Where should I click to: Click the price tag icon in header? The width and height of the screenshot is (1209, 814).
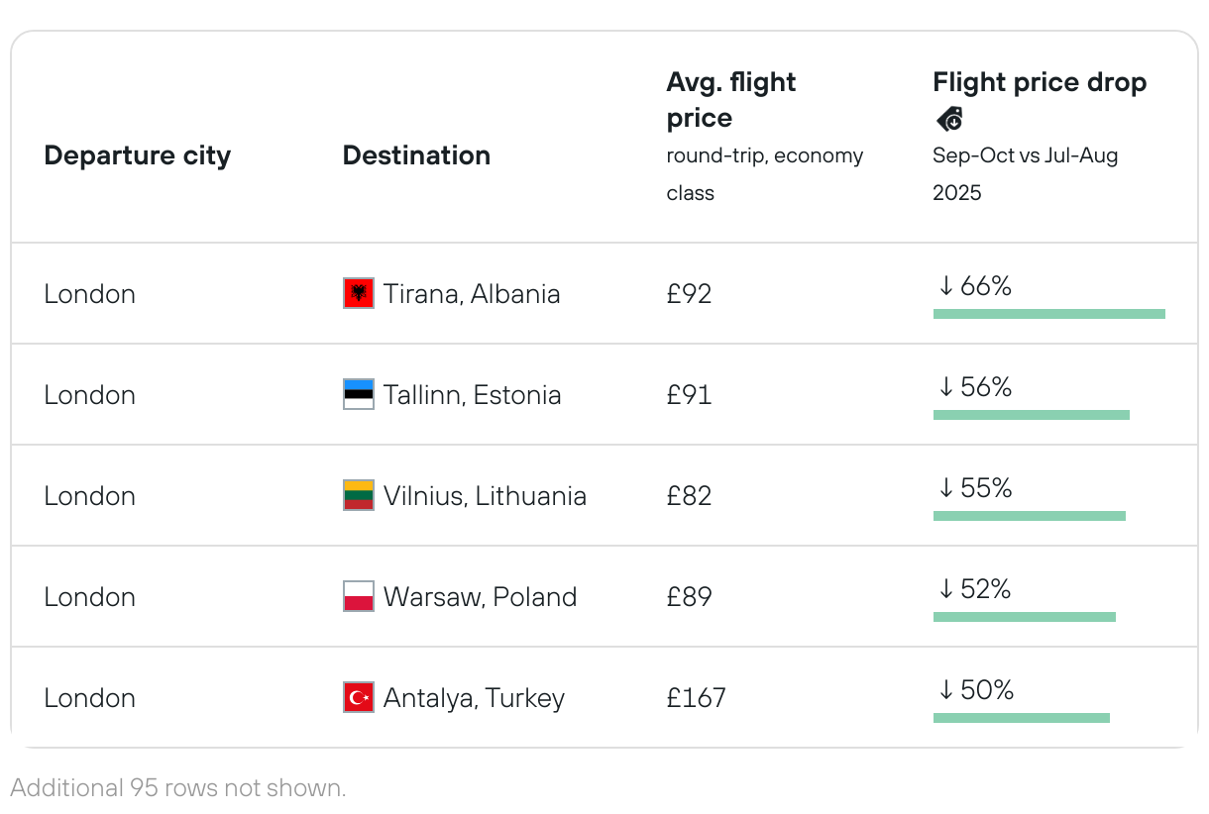coord(949,120)
